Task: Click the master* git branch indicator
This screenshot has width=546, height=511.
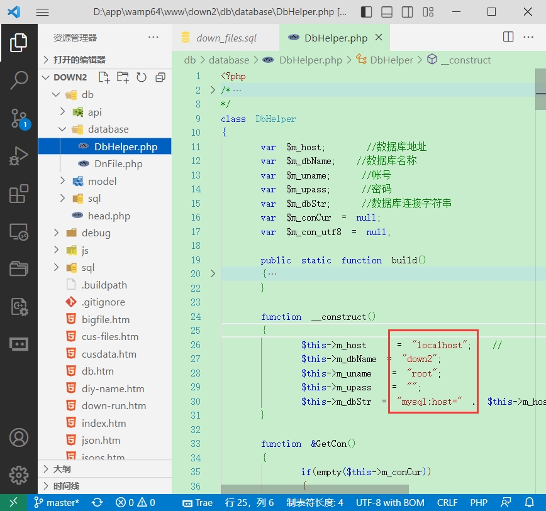Action: (x=57, y=502)
